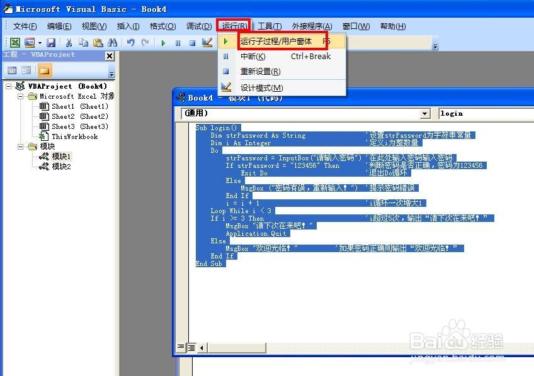534x376 pixels.
Task: Open the 窗口(W) menu
Action: (356, 26)
